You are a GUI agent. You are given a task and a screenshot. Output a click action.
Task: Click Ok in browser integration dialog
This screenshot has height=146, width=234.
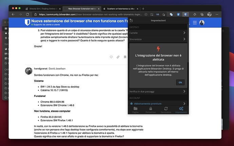[x=180, y=82]
